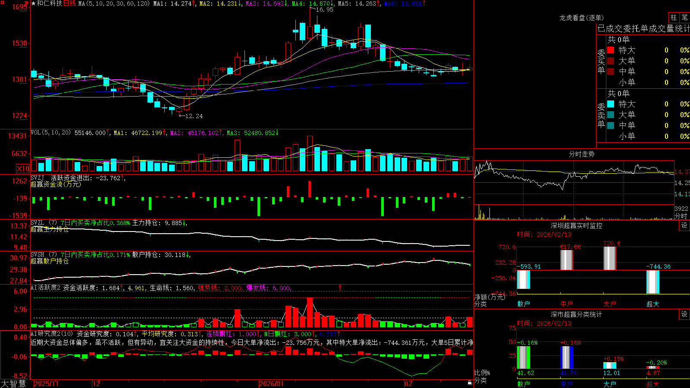
Task: Click the small lock icon on the timeline bar
Action: point(470,383)
